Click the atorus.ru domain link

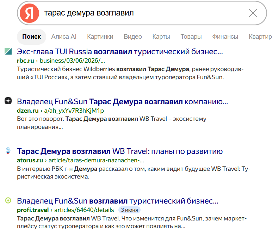pos(30,161)
